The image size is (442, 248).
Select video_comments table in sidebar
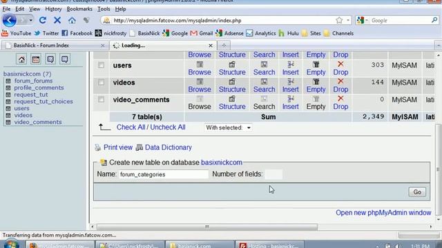(38, 122)
